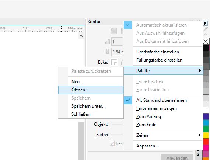The image size is (210, 160).
Task: Pick the green color swatch
Action: point(206,129)
